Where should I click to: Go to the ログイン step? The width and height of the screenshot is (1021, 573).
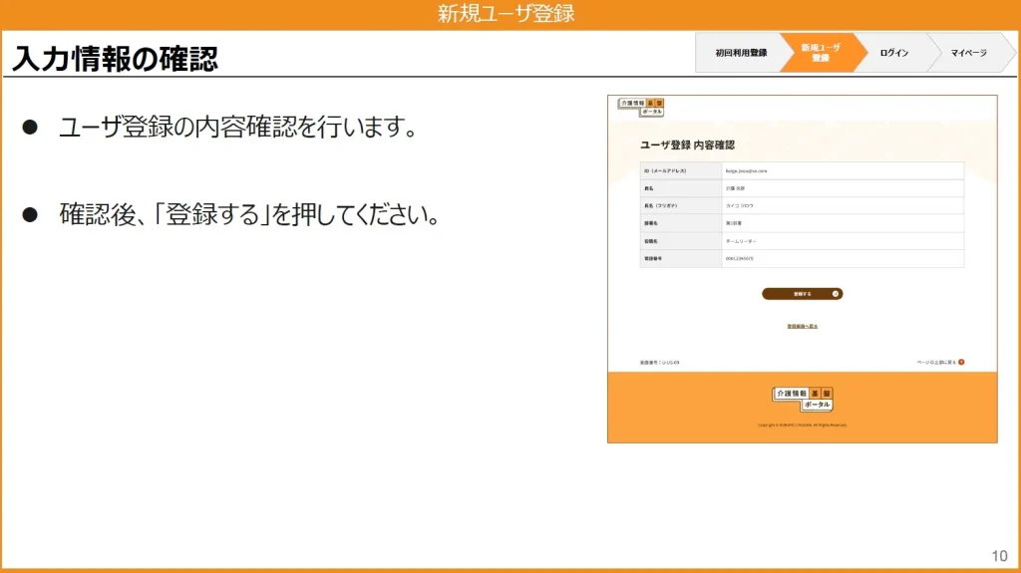coord(893,53)
